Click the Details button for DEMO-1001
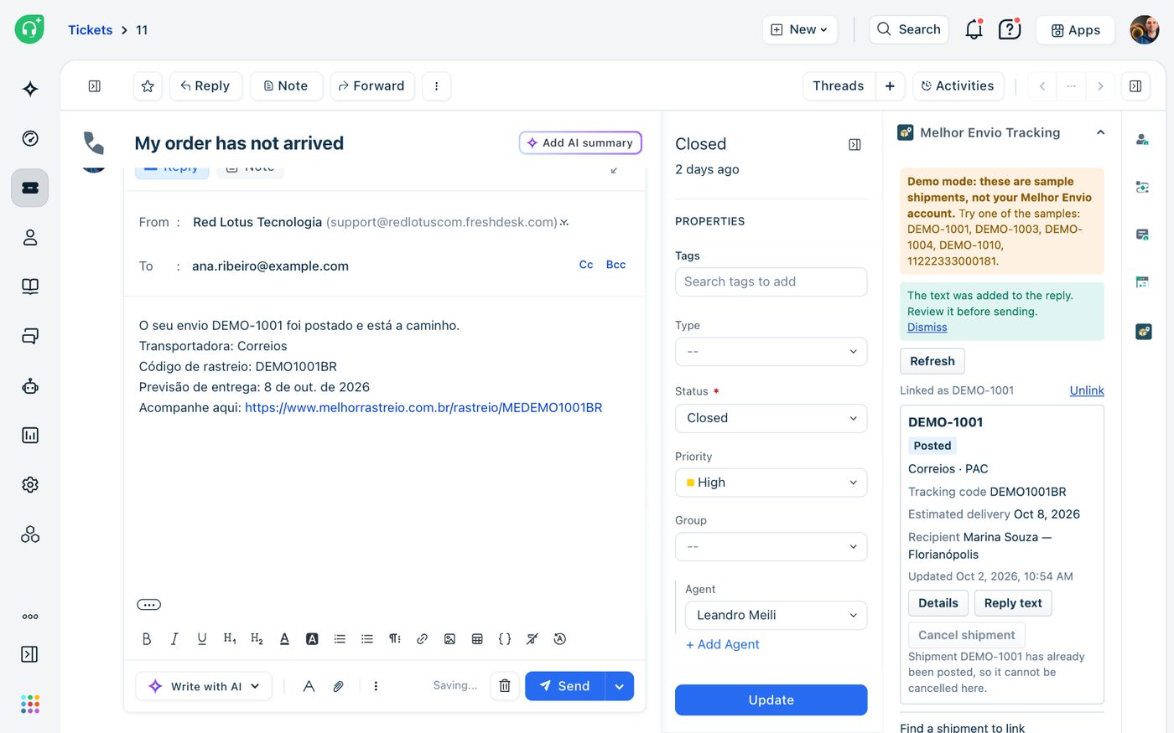 pos(938,603)
